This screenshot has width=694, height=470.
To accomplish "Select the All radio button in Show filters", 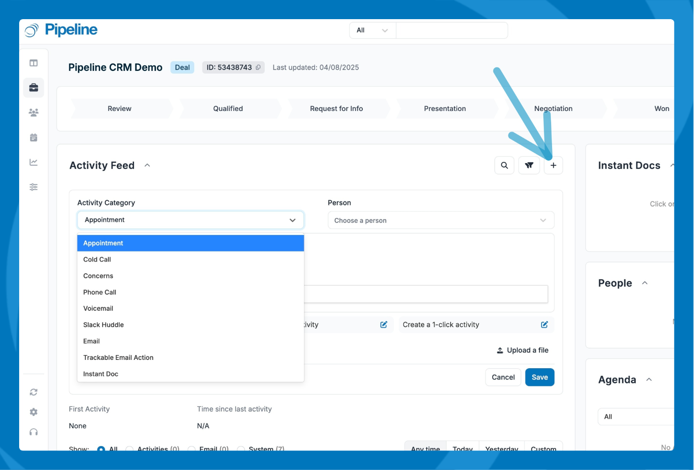I will [x=101, y=448].
